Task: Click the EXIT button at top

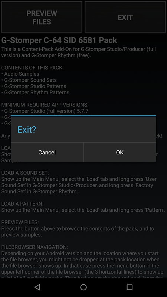Action: click(x=125, y=17)
